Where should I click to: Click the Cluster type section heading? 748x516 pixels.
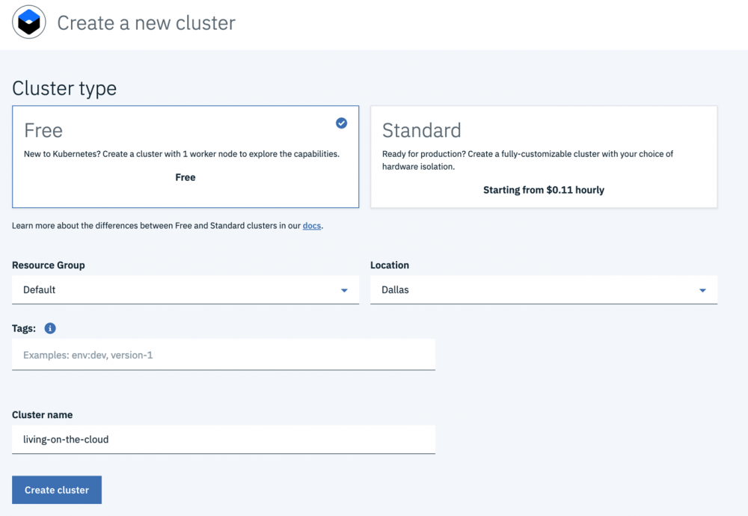(x=64, y=88)
